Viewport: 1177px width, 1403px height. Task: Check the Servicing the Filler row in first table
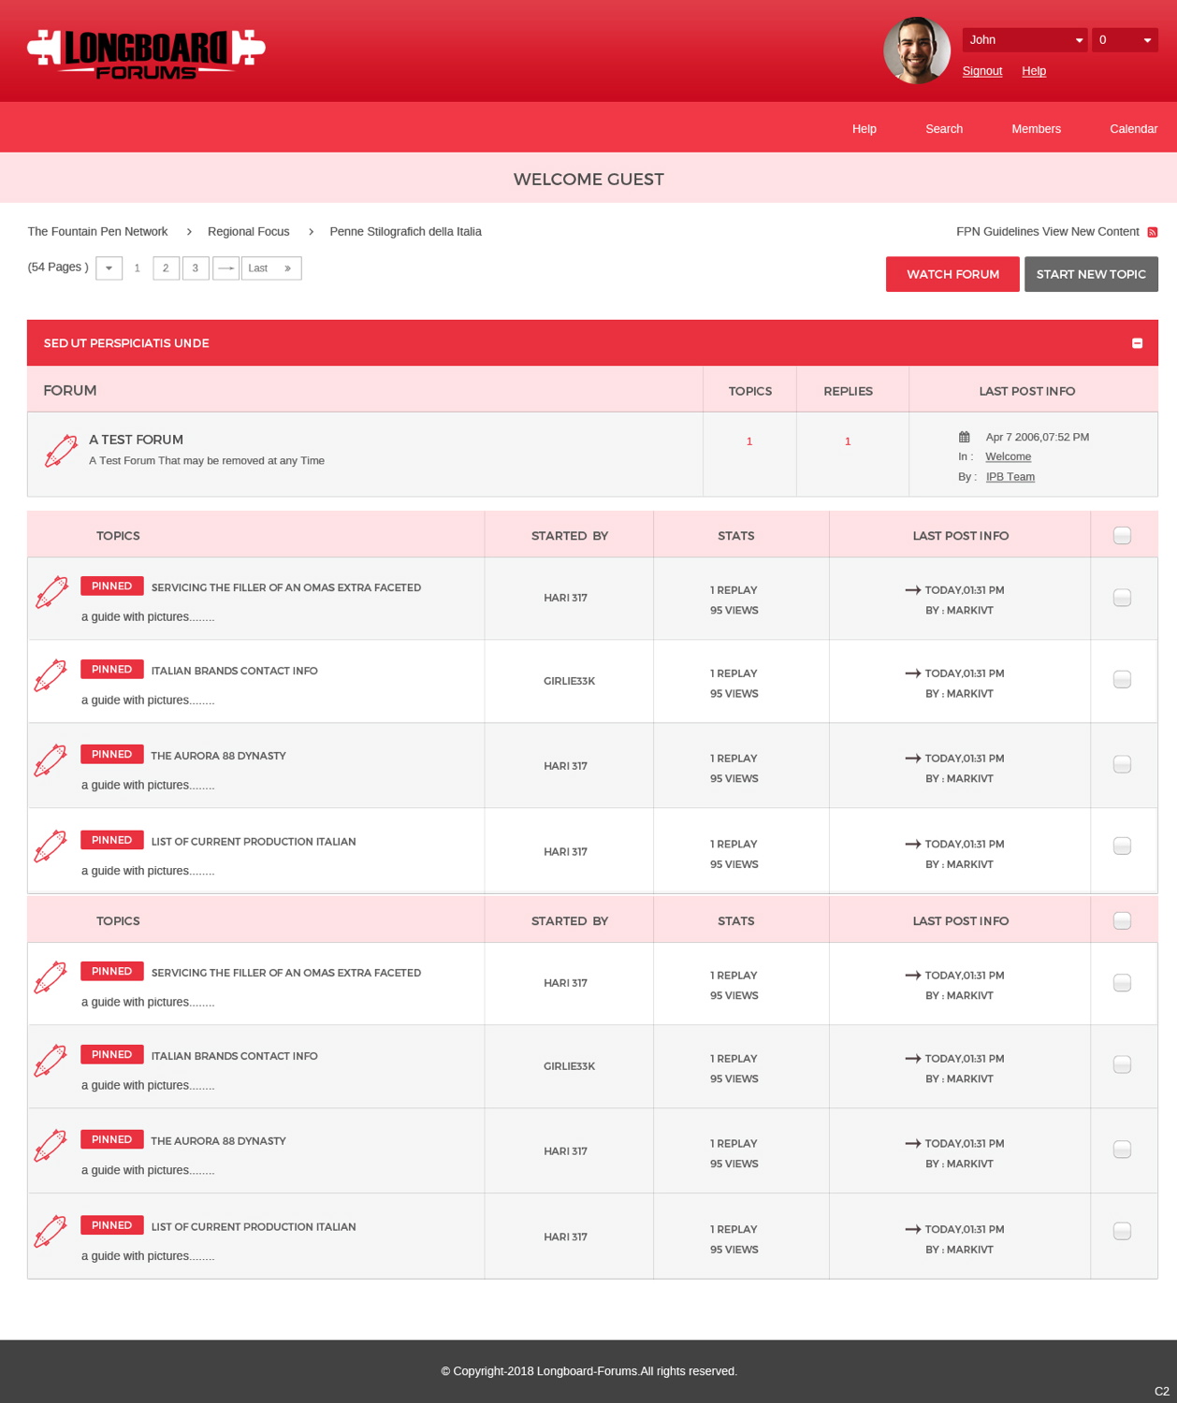(1122, 598)
